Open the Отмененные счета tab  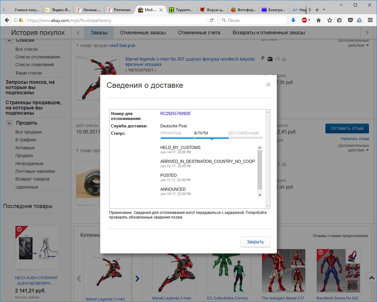199,32
